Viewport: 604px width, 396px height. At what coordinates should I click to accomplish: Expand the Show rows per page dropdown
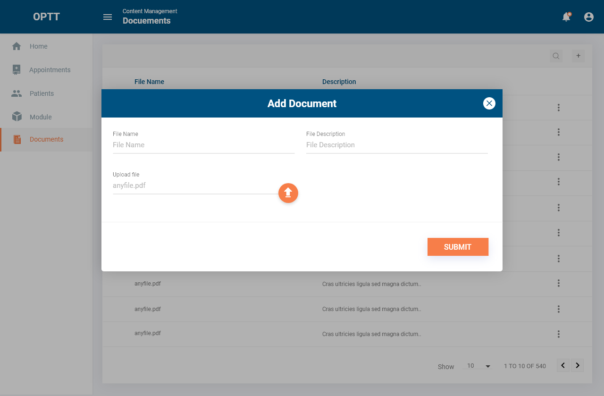(478, 366)
